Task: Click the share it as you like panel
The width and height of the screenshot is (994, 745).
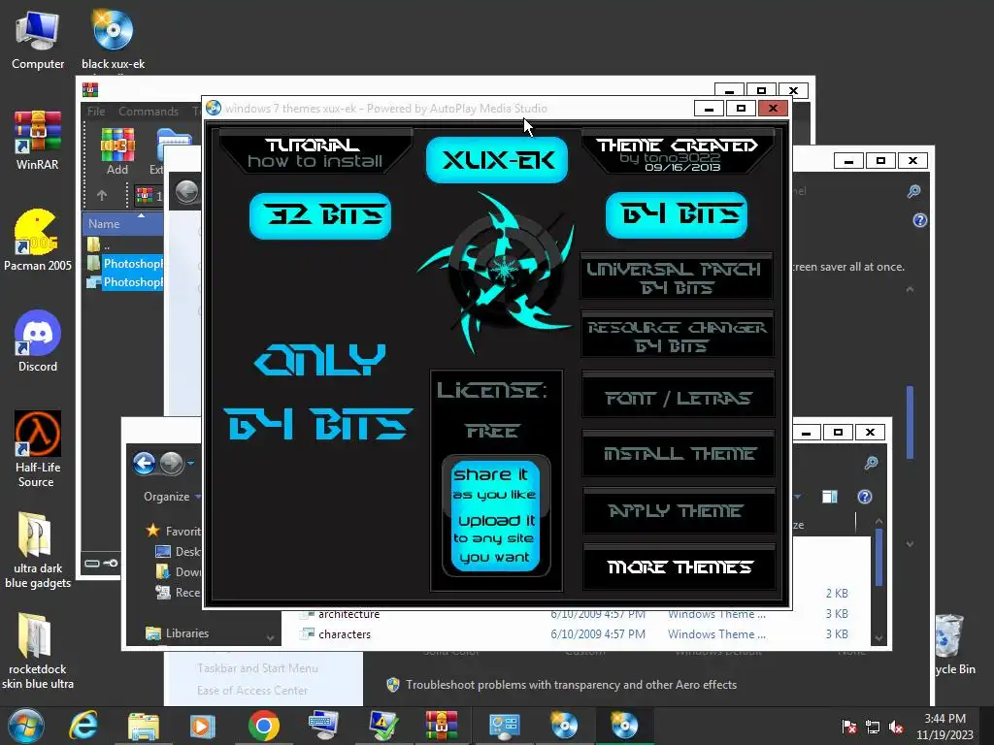Action: tap(495, 515)
